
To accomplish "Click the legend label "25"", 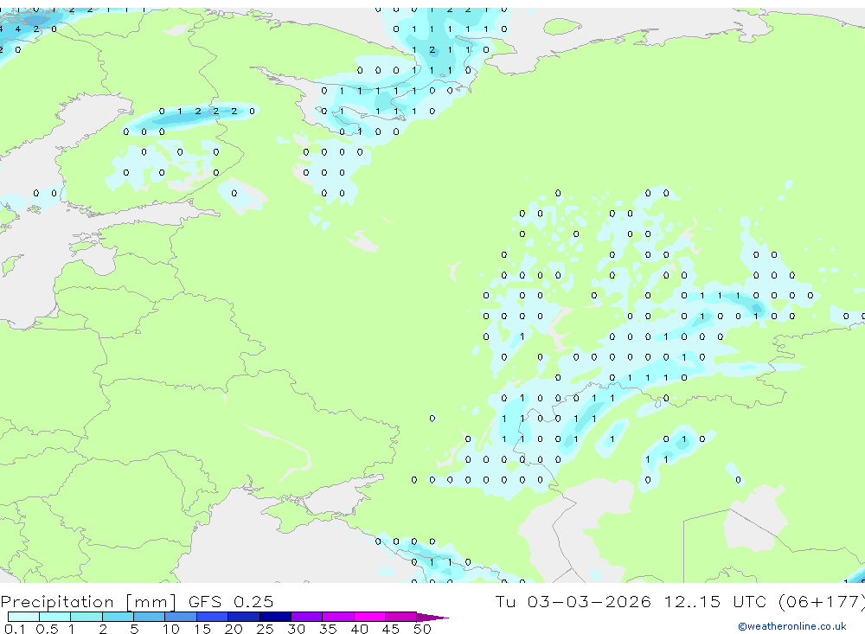I will (265, 629).
